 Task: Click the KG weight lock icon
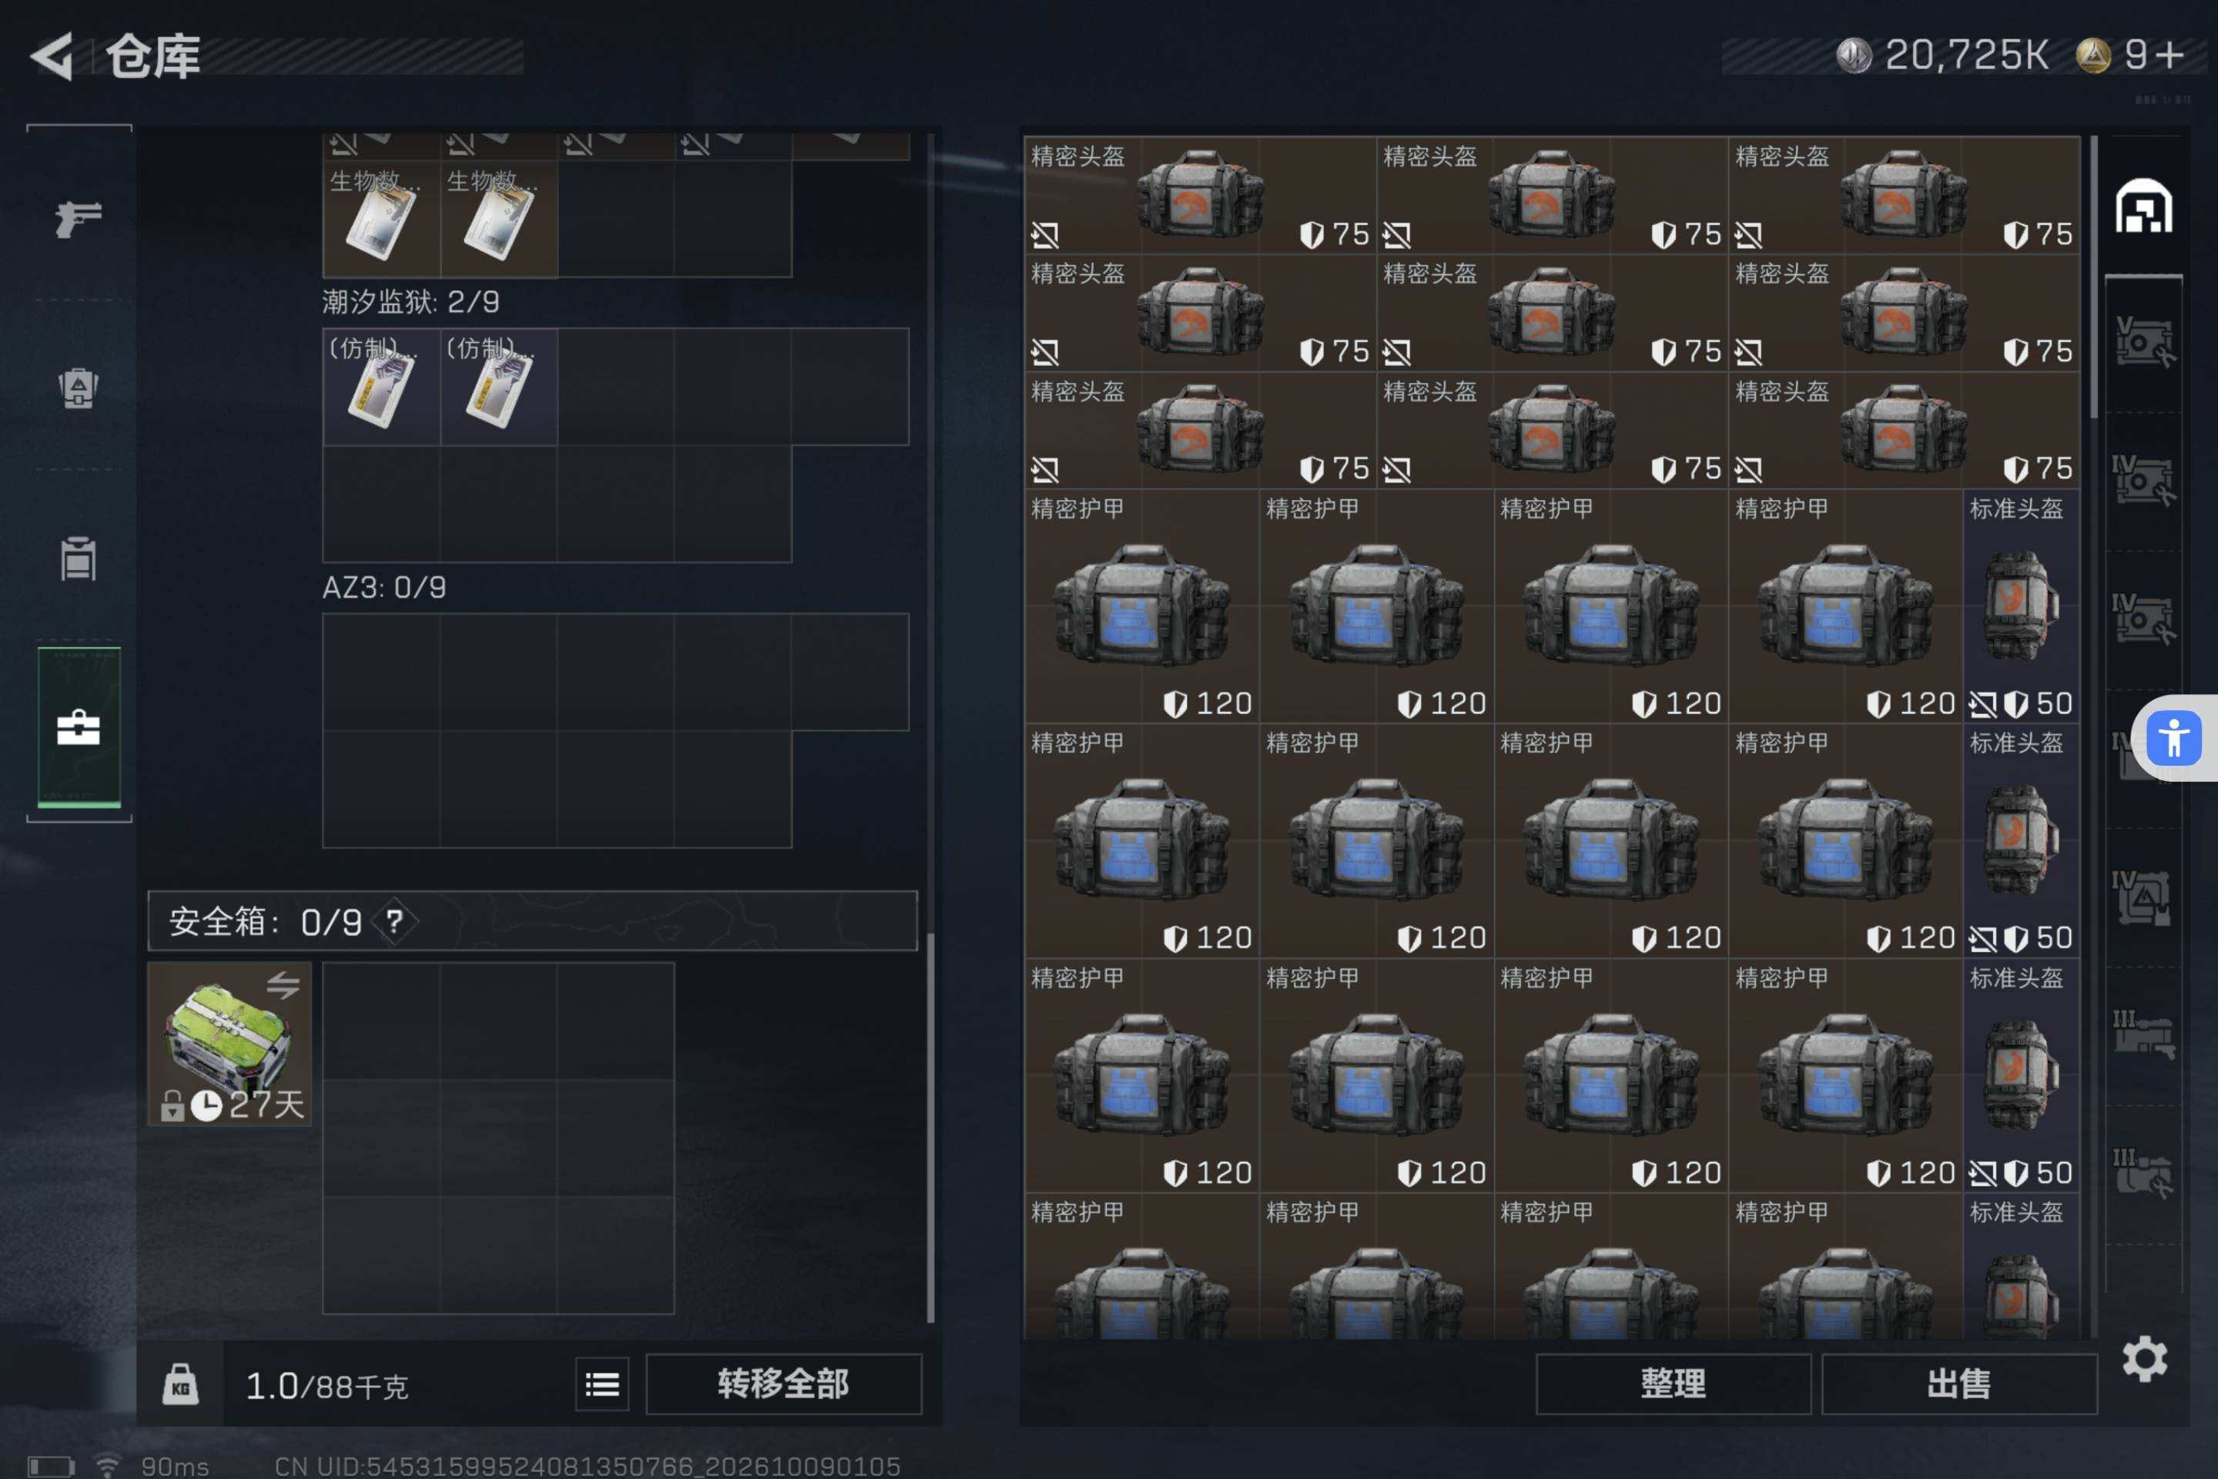coord(180,1383)
